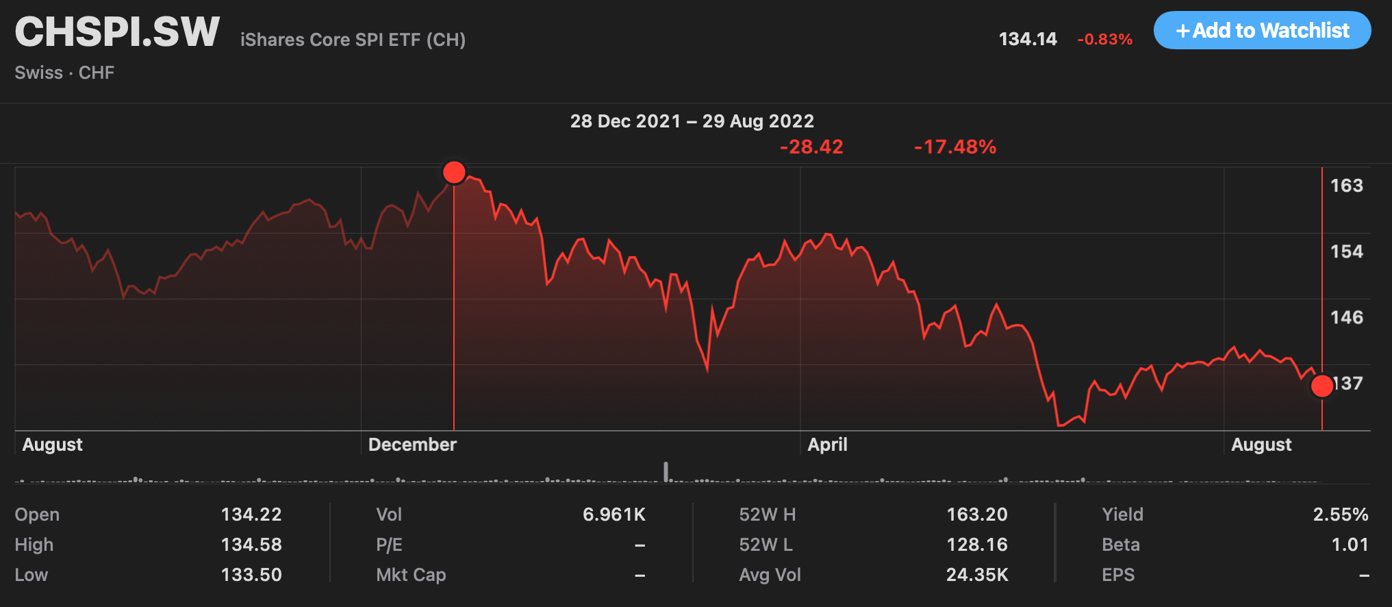Screen dimensions: 1392x607
Task: Click the -28.42 range price change
Action: 811,147
